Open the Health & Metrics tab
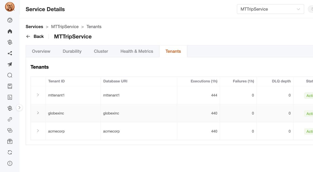Screen dimensions: 313x172 pos(137,51)
